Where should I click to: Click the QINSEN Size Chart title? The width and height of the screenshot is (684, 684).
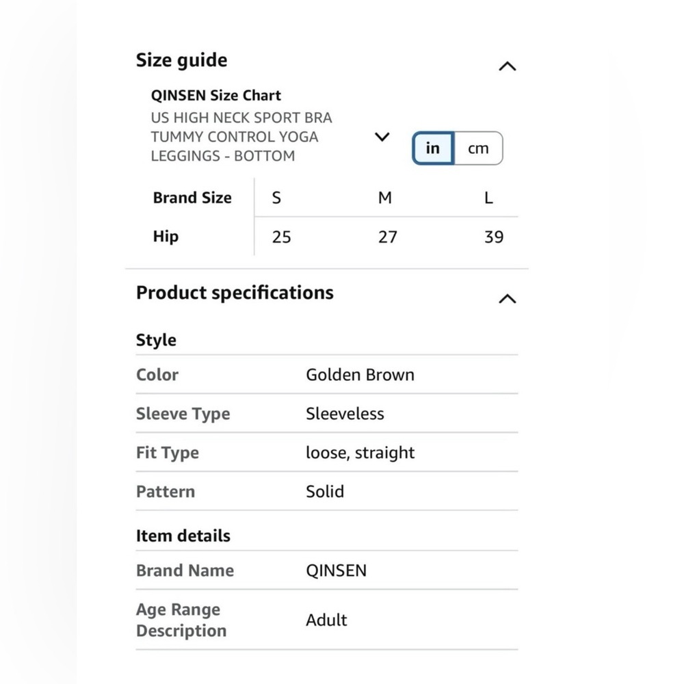coord(216,96)
